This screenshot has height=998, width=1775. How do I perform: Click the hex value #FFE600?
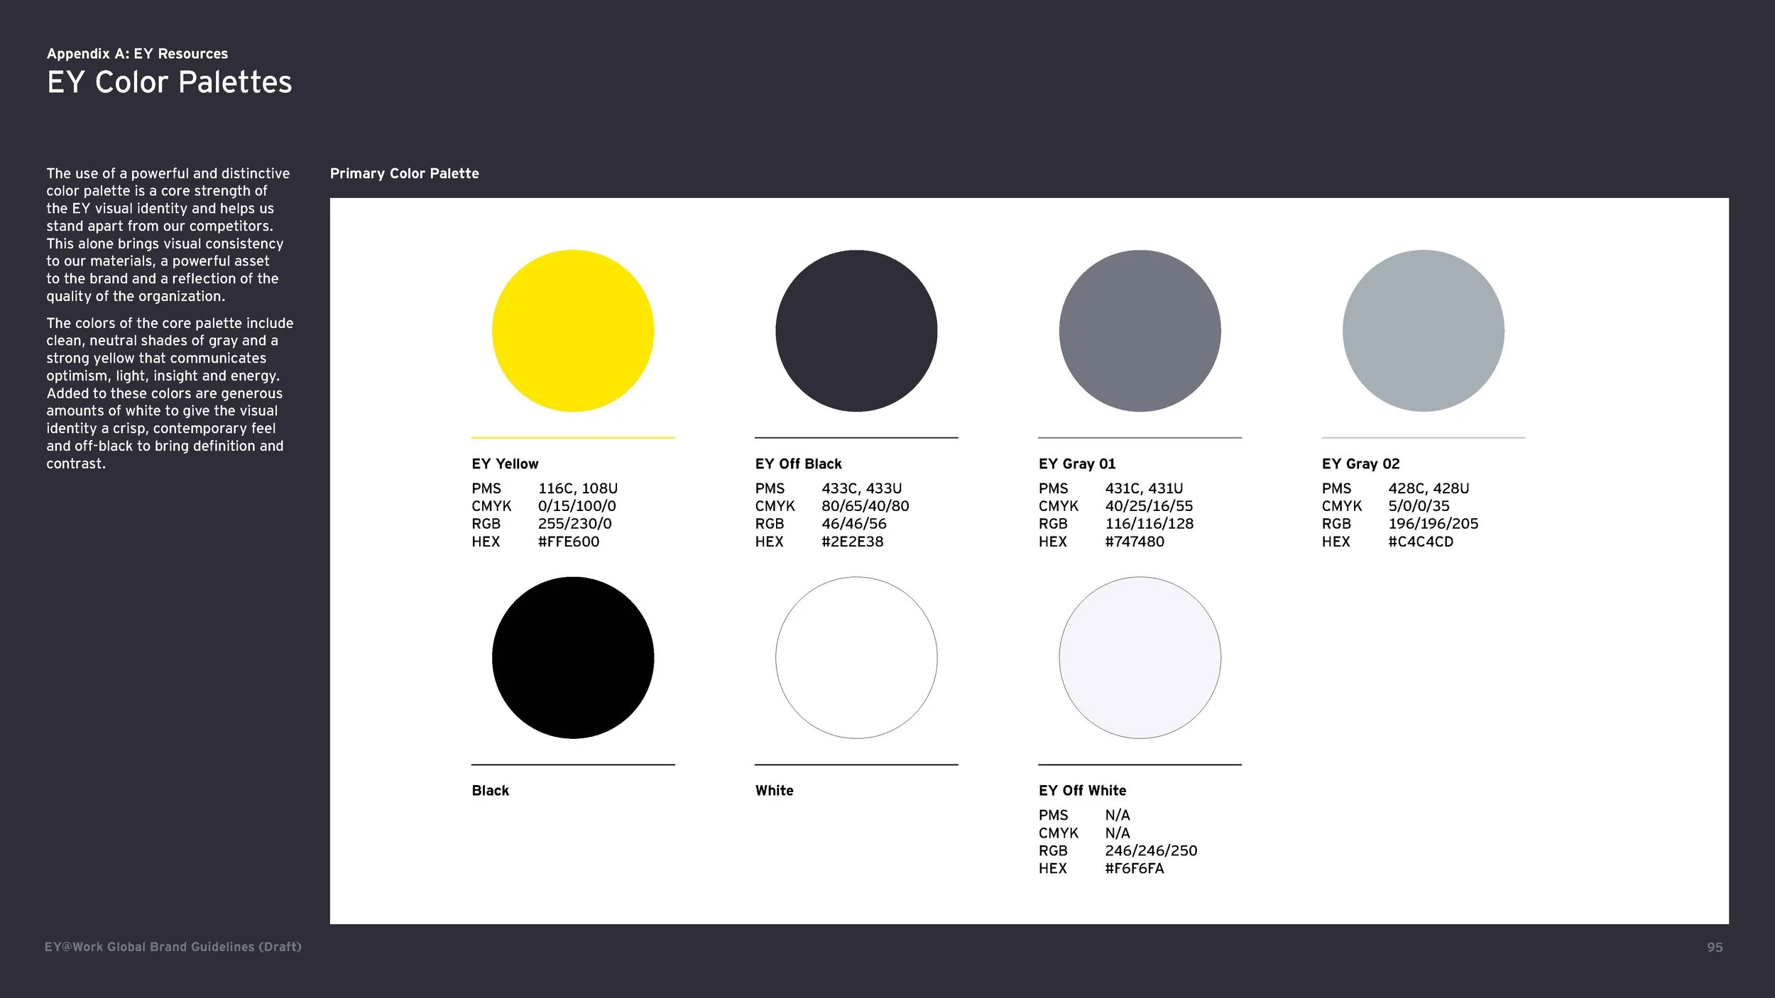tap(568, 541)
